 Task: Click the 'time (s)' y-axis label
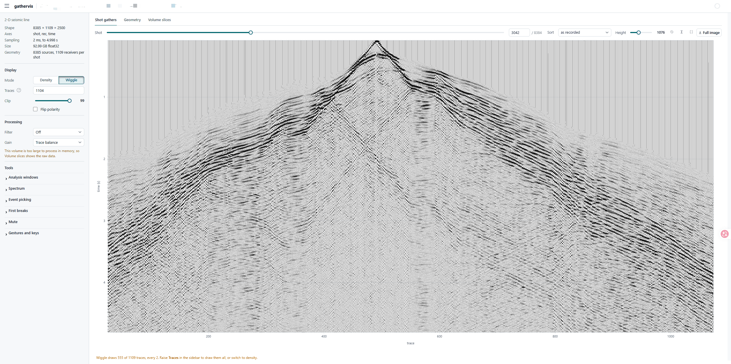99,186
